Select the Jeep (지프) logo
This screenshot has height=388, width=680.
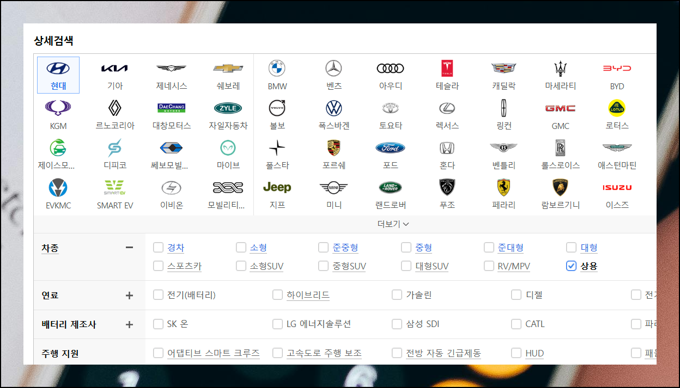point(277,187)
